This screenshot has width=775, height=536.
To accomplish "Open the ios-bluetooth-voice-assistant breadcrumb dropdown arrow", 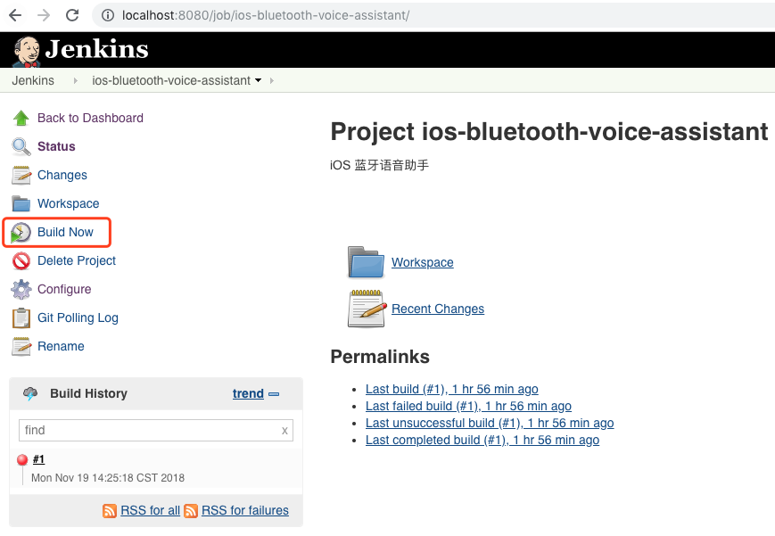I will tap(258, 80).
